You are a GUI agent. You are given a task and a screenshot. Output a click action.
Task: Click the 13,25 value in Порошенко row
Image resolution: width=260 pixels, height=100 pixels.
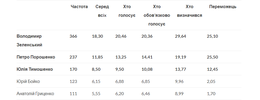121,57
